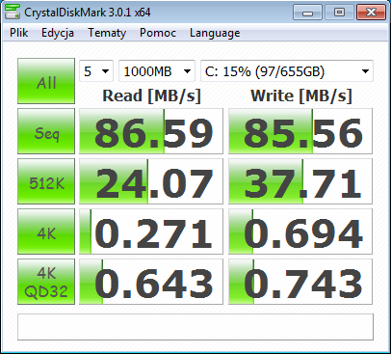391x354 pixels.
Task: Select 4K write value 0.694
Action: coord(300,231)
